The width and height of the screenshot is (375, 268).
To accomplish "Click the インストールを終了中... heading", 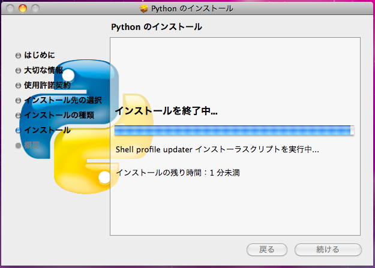I will click(166, 111).
